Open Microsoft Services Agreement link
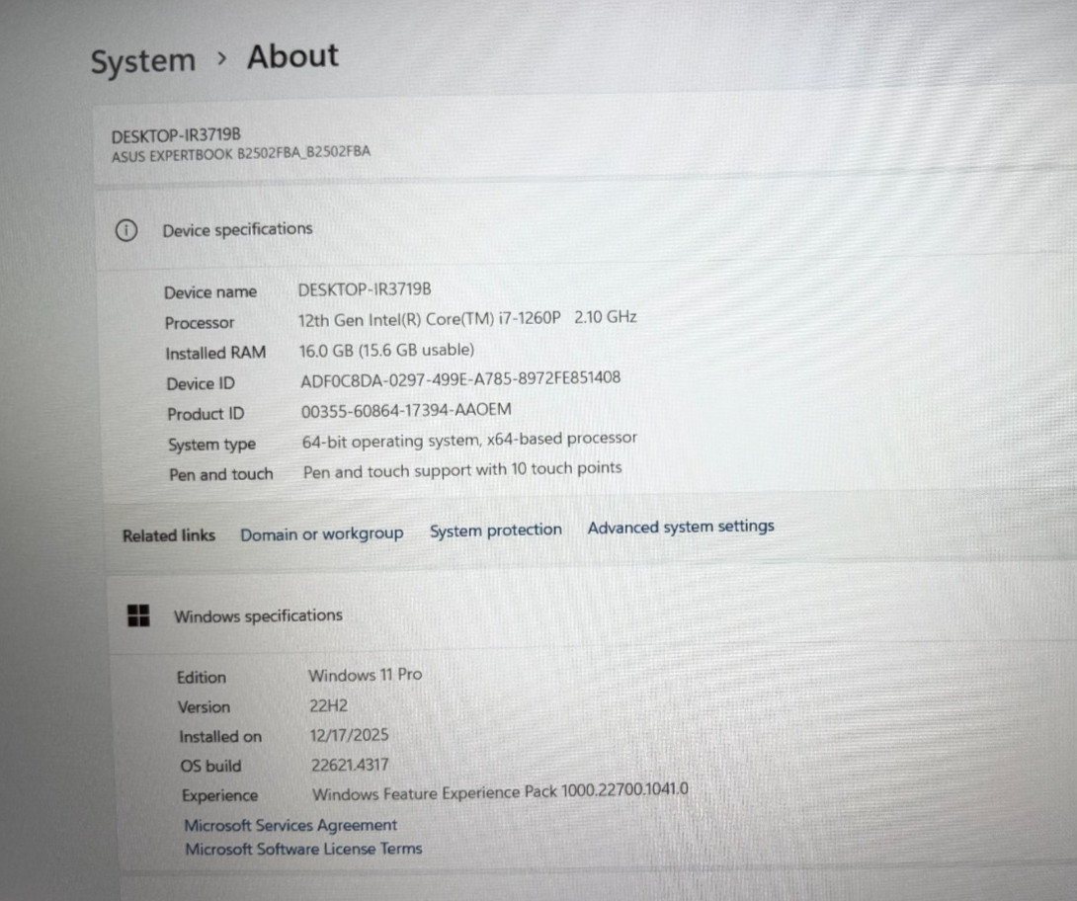 (x=290, y=825)
